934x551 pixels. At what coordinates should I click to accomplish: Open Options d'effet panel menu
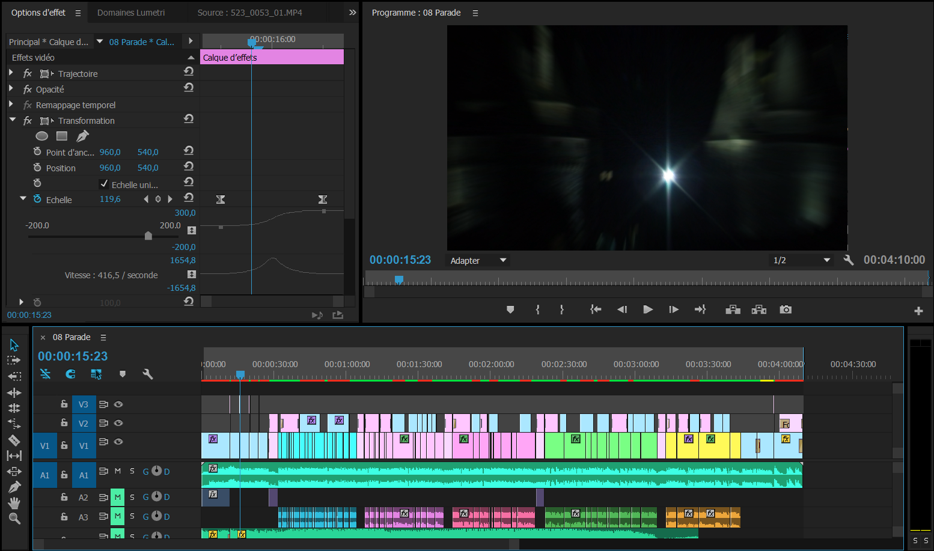(x=78, y=13)
